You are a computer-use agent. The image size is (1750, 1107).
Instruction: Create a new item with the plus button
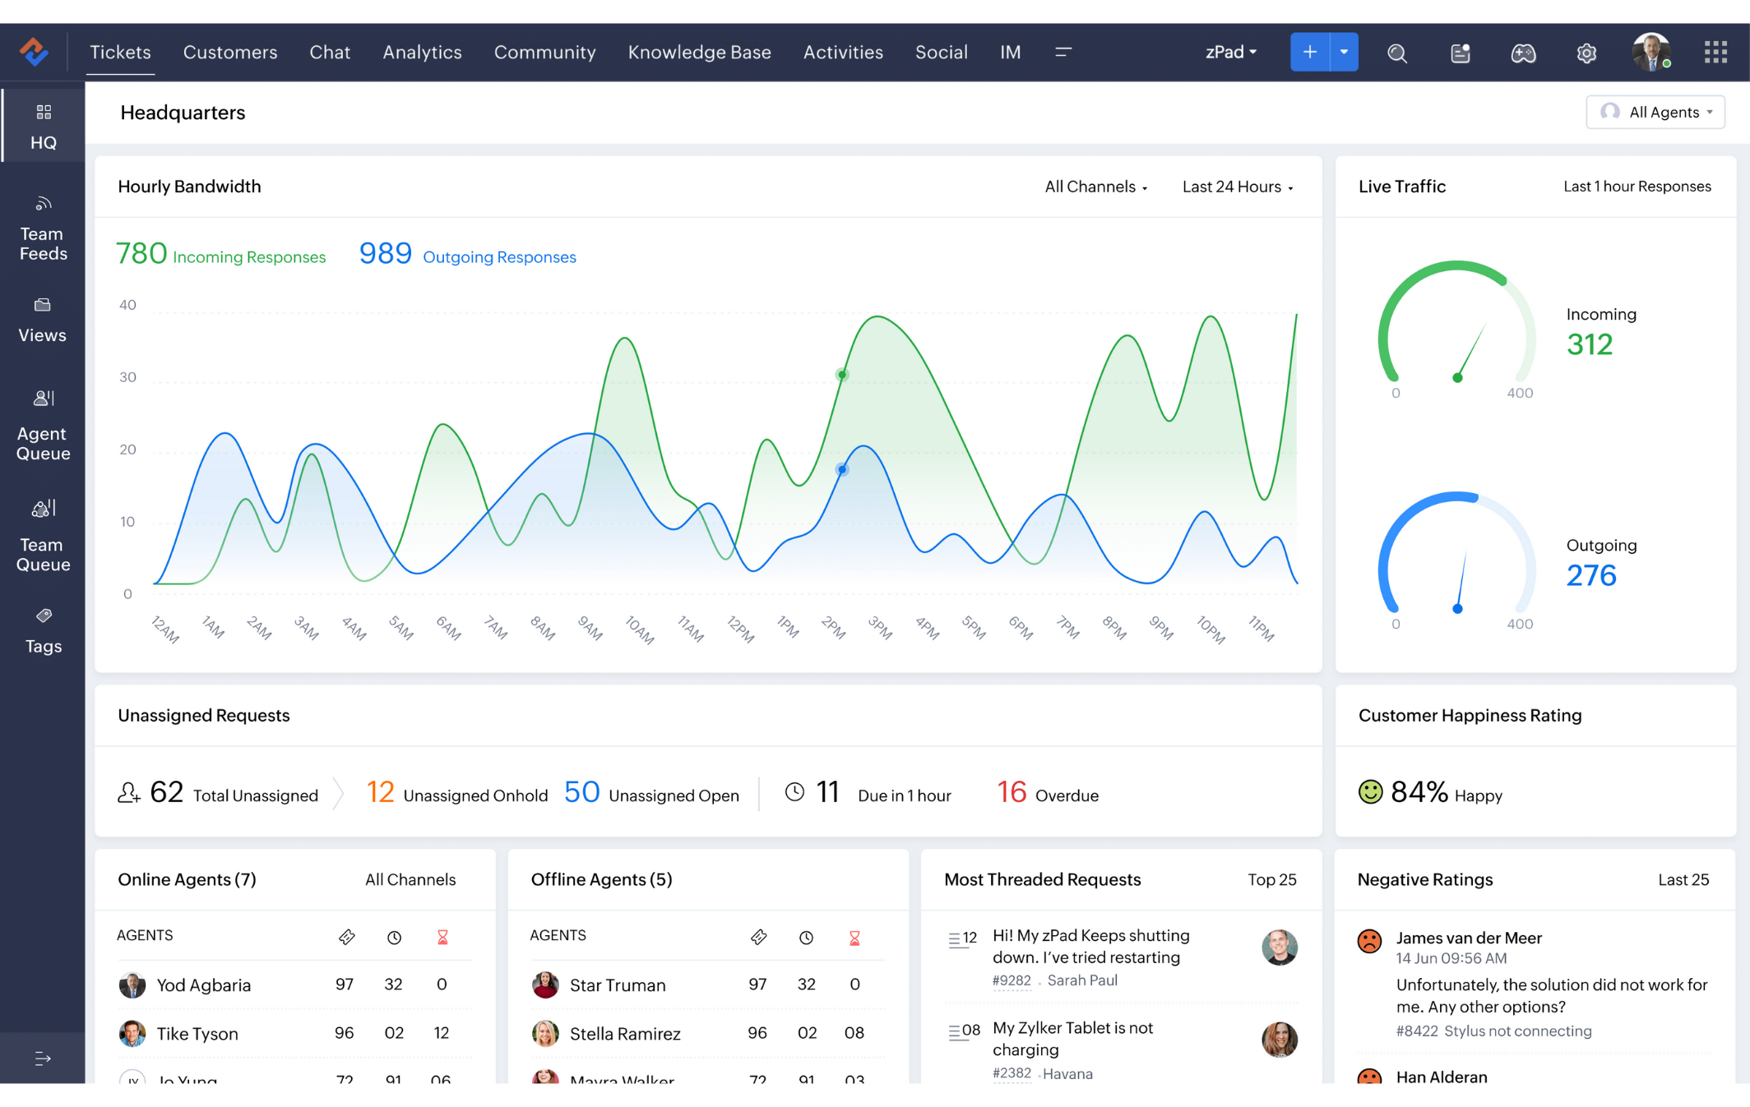[1309, 52]
